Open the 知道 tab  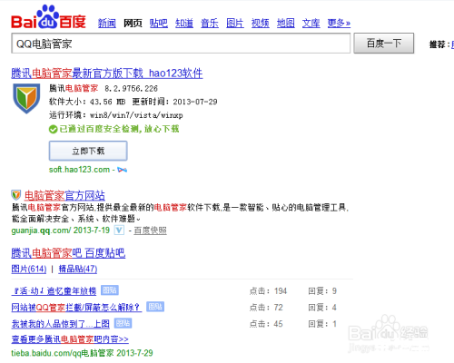(184, 24)
